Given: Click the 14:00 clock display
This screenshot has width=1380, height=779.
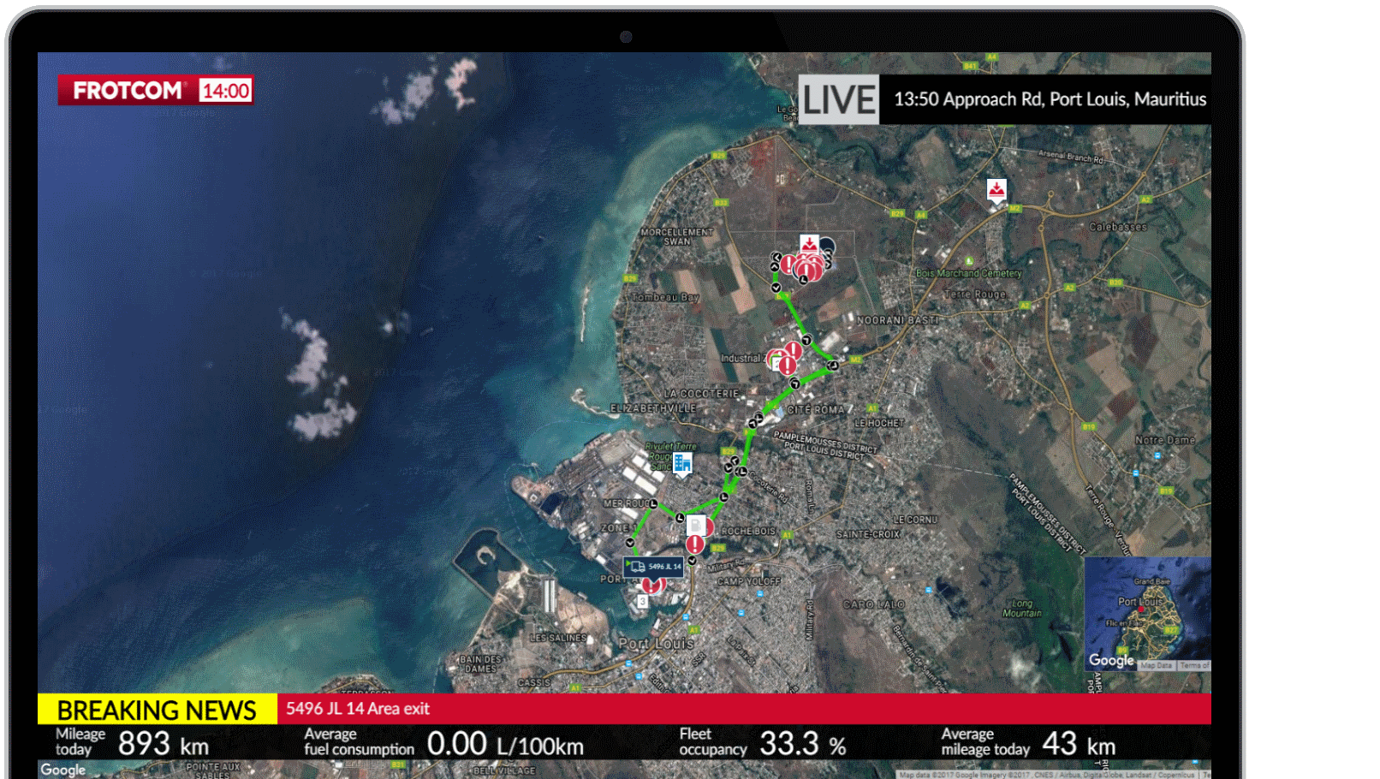Looking at the screenshot, I should click(x=226, y=91).
